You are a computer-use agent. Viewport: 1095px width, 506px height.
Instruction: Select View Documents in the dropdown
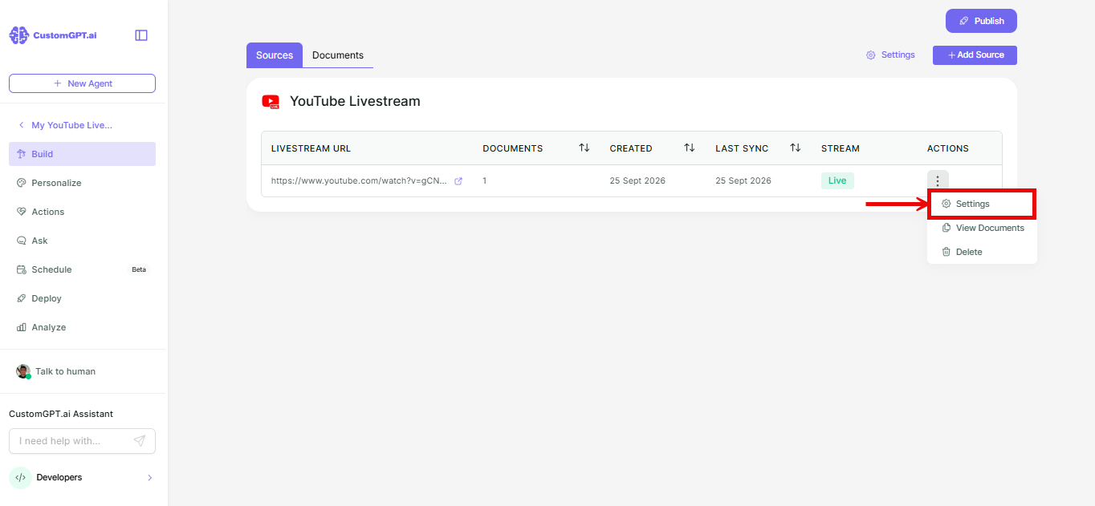pos(982,228)
